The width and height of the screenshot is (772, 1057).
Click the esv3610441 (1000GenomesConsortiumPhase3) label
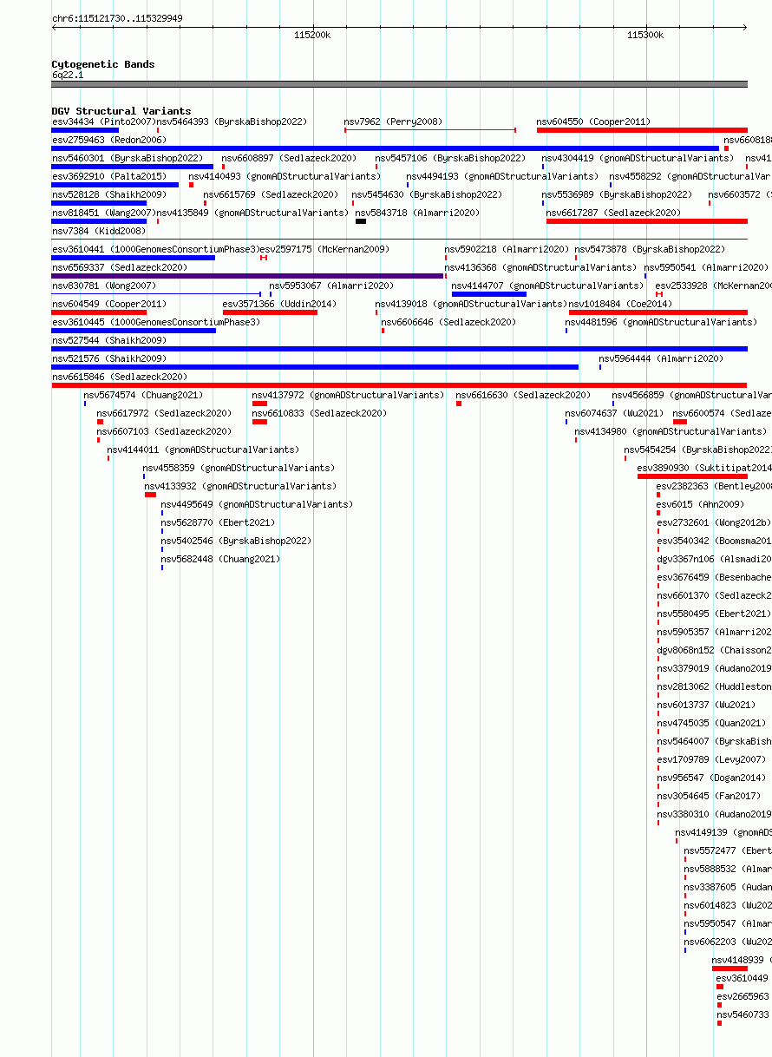(x=156, y=250)
